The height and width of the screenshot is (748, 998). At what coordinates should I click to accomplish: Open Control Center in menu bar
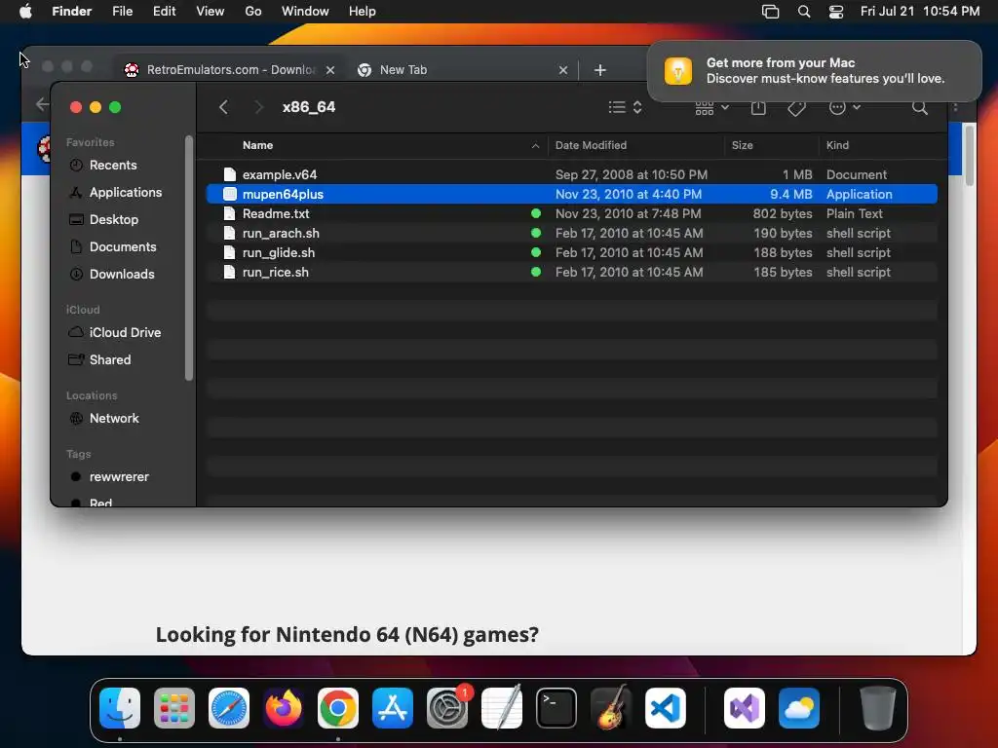[x=835, y=12]
